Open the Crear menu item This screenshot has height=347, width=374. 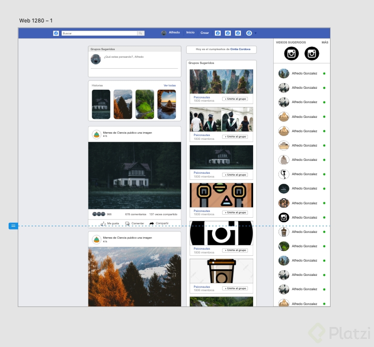[204, 33]
